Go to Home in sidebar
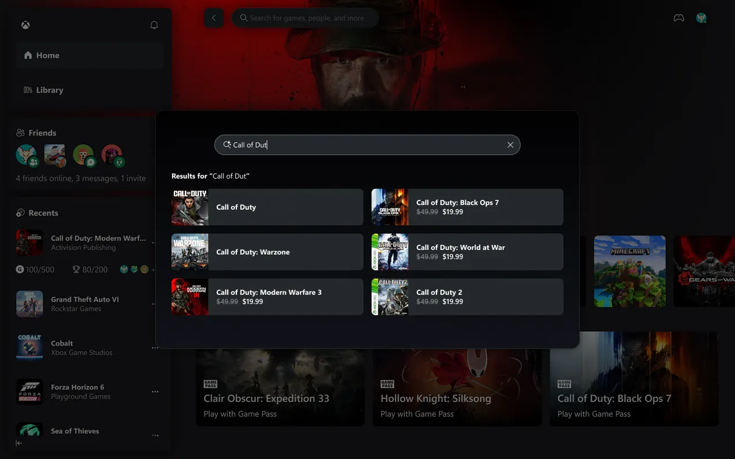 coord(89,55)
